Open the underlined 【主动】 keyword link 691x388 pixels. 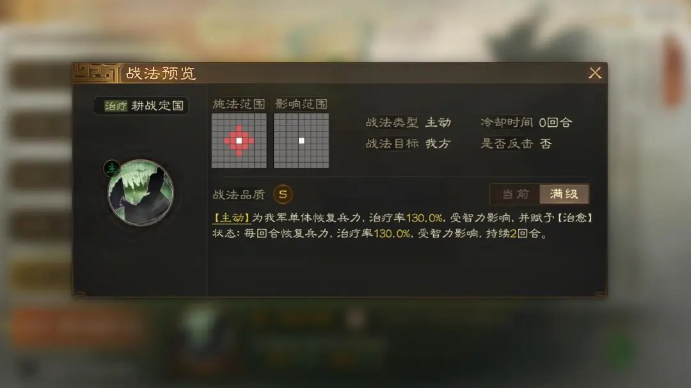tap(232, 218)
